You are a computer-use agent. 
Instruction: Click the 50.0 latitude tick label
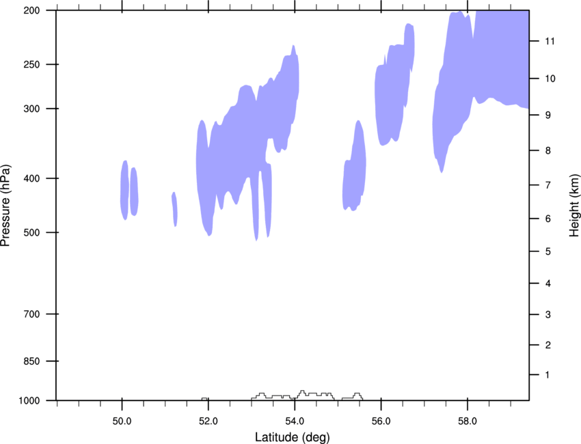122,421
